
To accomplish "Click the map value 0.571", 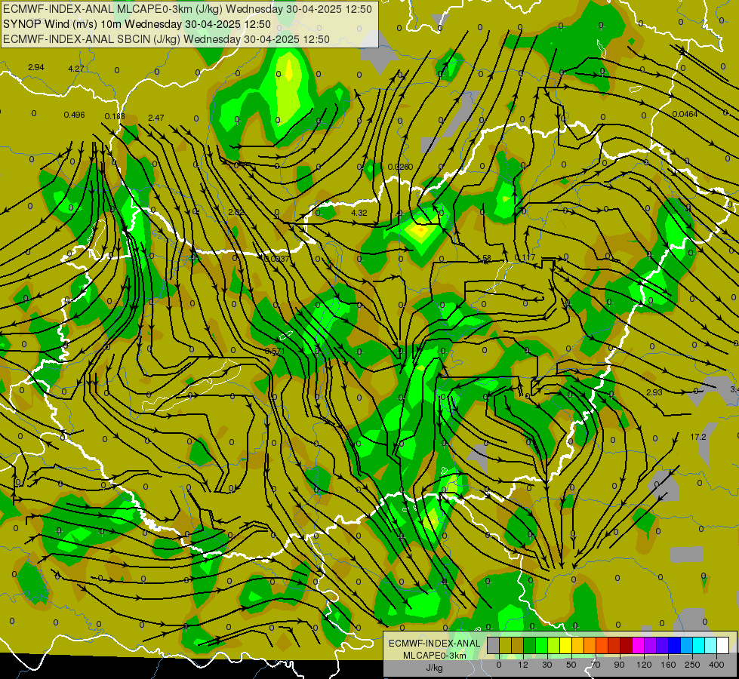I will pos(275,351).
